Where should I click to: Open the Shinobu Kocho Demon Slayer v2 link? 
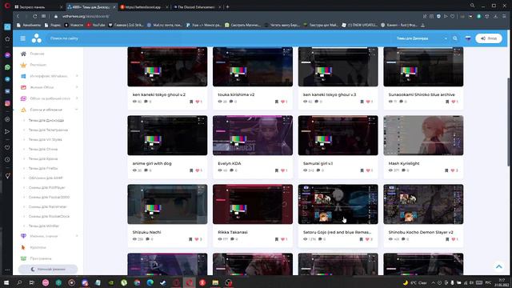421,232
